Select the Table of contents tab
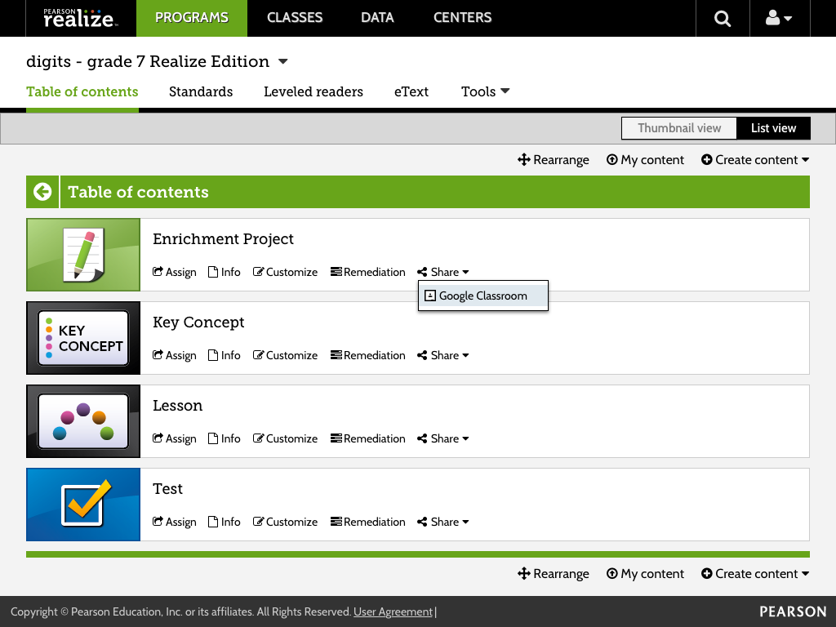The height and width of the screenshot is (627, 836). (82, 91)
